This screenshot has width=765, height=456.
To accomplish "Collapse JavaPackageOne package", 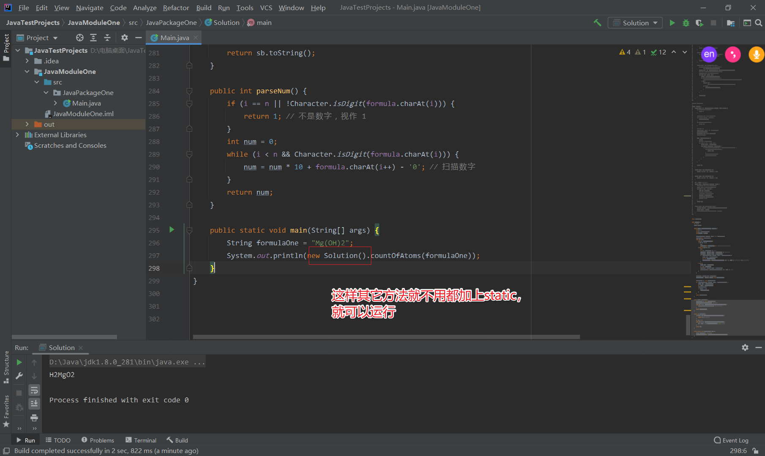I will pyautogui.click(x=46, y=92).
